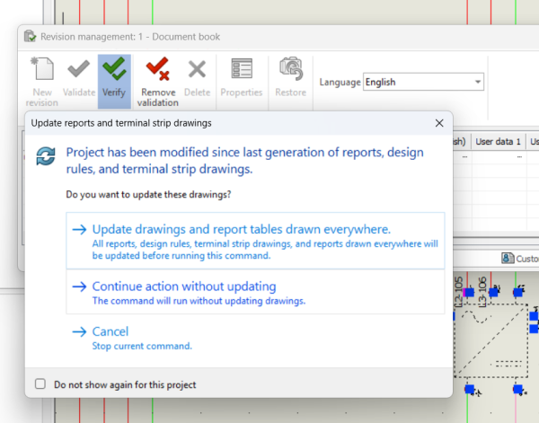Close the Update reports dialog
The image size is (539, 423).
439,123
